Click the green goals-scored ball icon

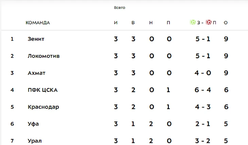193,23
